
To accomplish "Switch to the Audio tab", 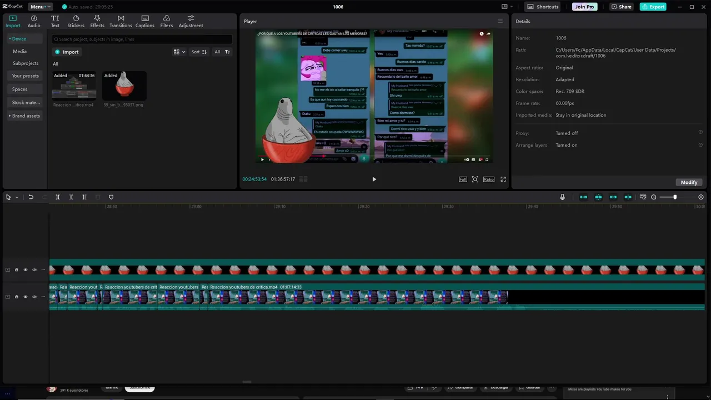I will [x=34, y=22].
